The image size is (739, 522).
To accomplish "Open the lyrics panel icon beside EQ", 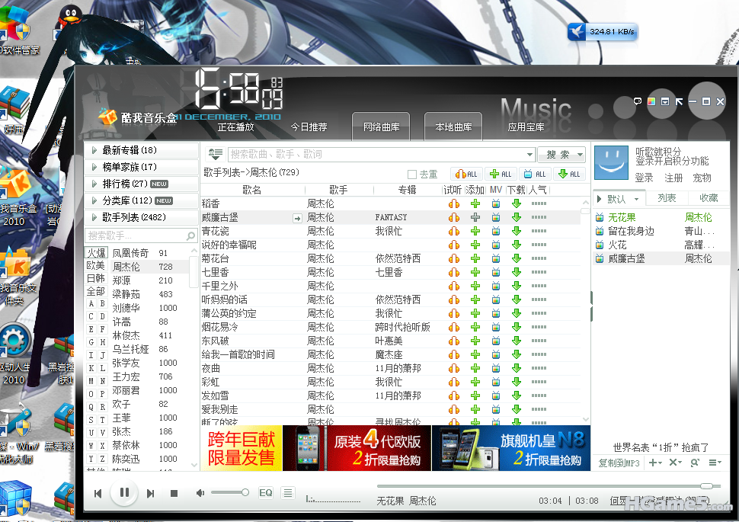I will [x=287, y=493].
